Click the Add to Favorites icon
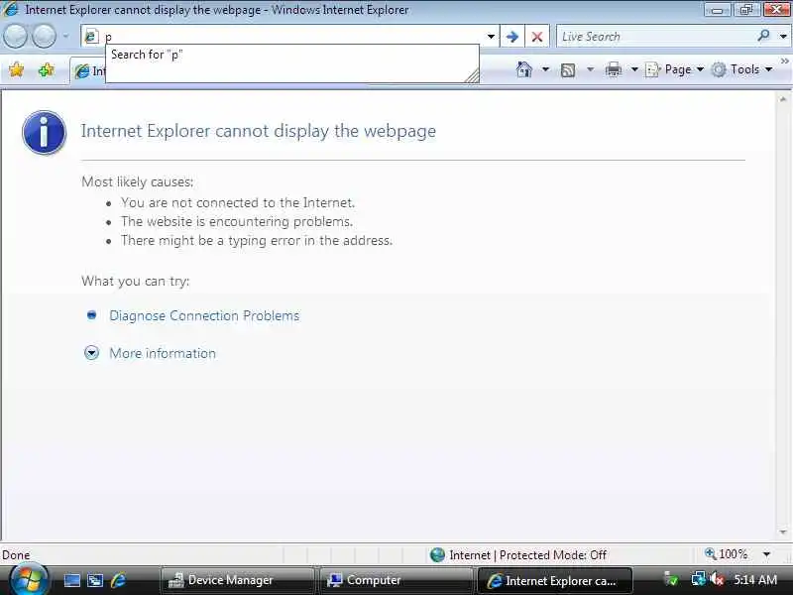 pyautogui.click(x=46, y=69)
